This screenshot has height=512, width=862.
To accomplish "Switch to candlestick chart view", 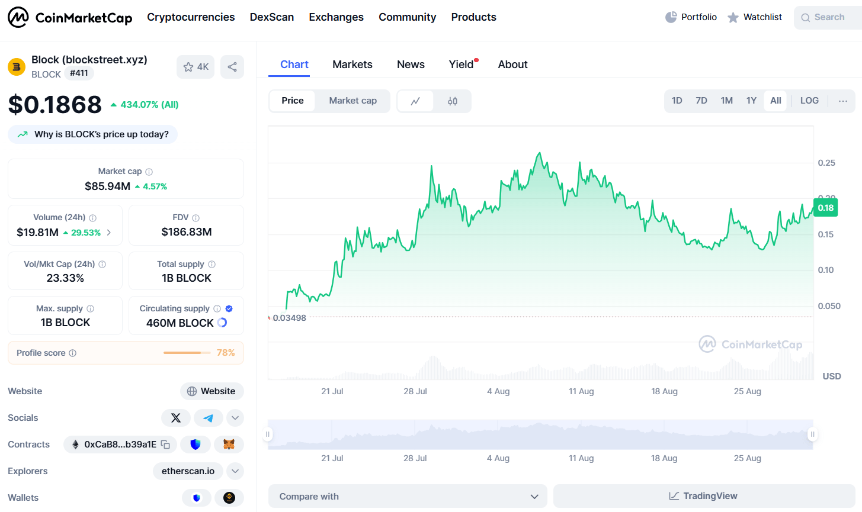I will 453,101.
